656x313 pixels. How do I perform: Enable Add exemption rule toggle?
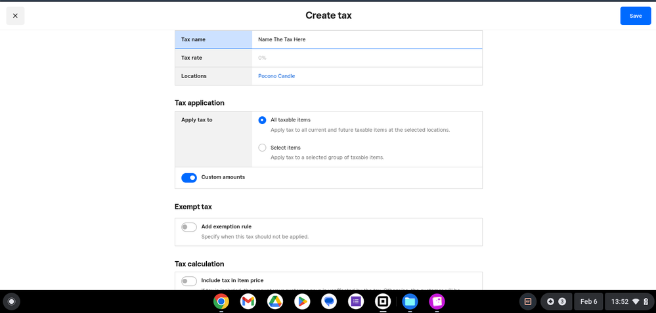[189, 227]
